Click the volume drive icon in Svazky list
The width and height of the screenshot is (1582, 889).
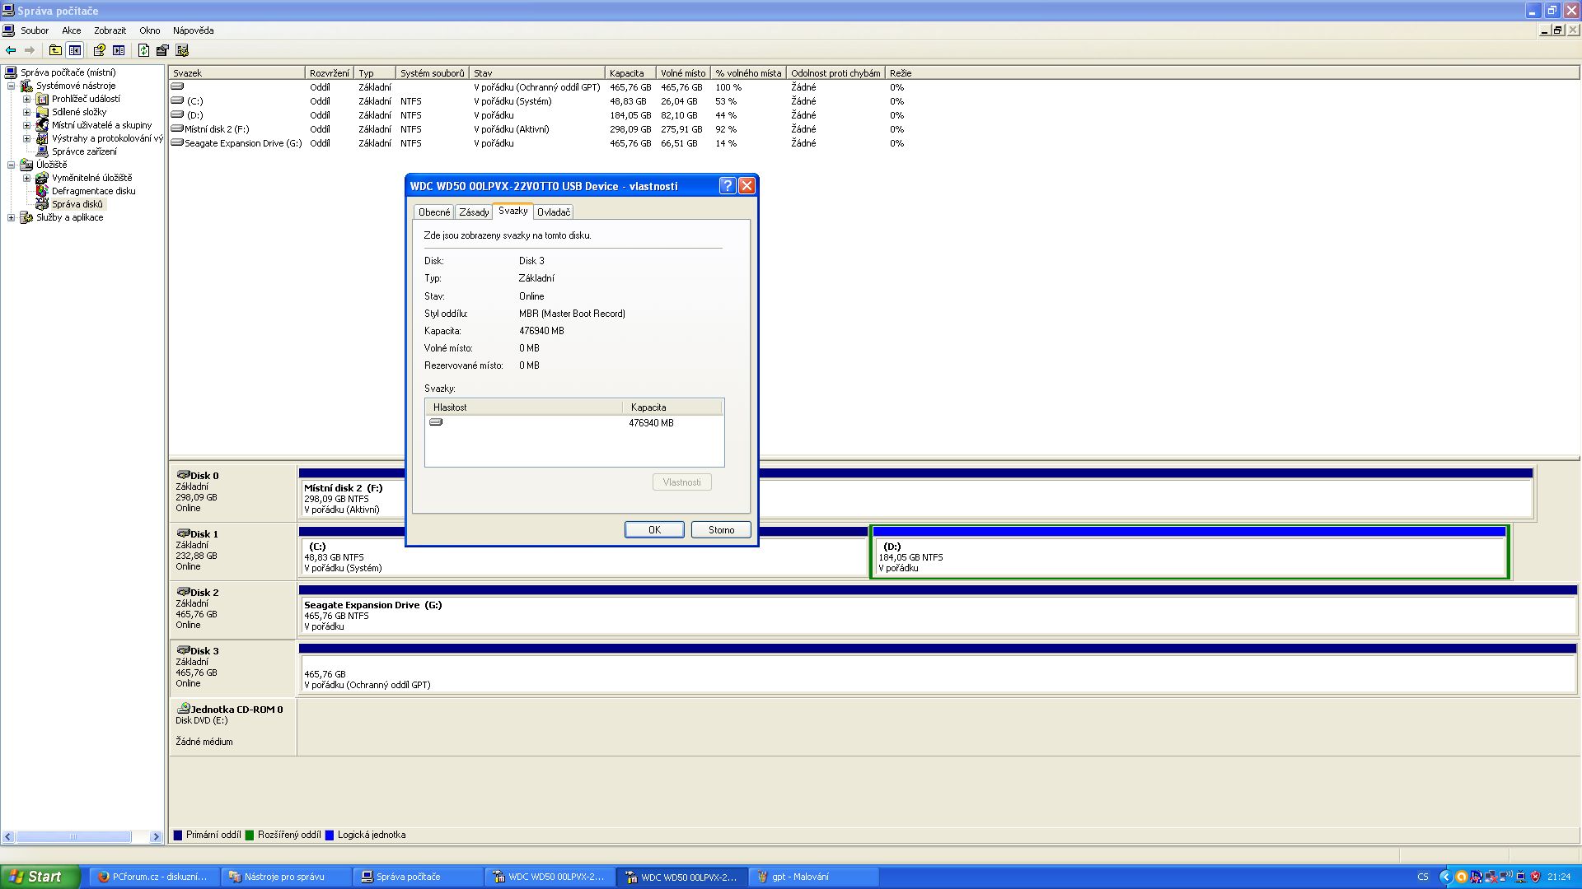click(x=436, y=422)
